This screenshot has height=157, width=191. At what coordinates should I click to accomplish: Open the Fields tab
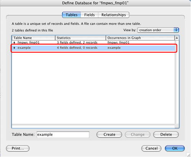[89, 15]
